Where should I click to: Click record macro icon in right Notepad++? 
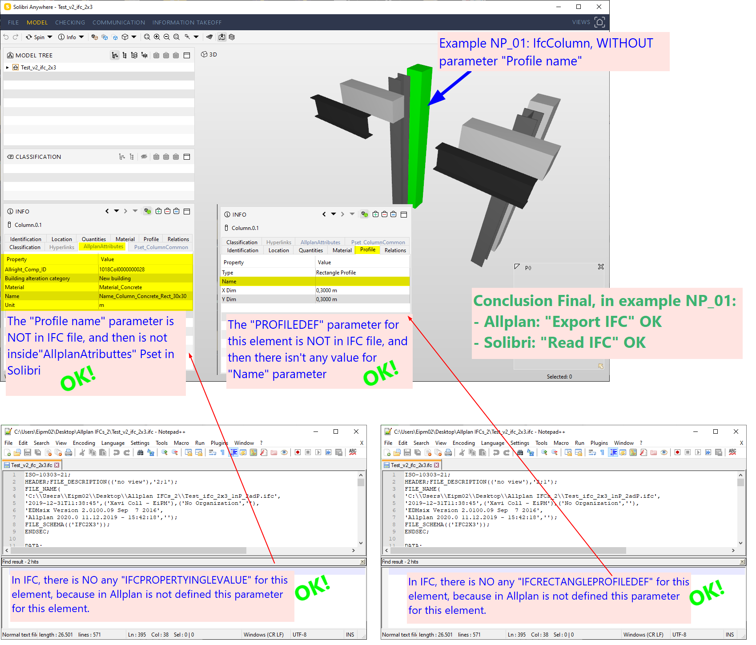coord(677,452)
